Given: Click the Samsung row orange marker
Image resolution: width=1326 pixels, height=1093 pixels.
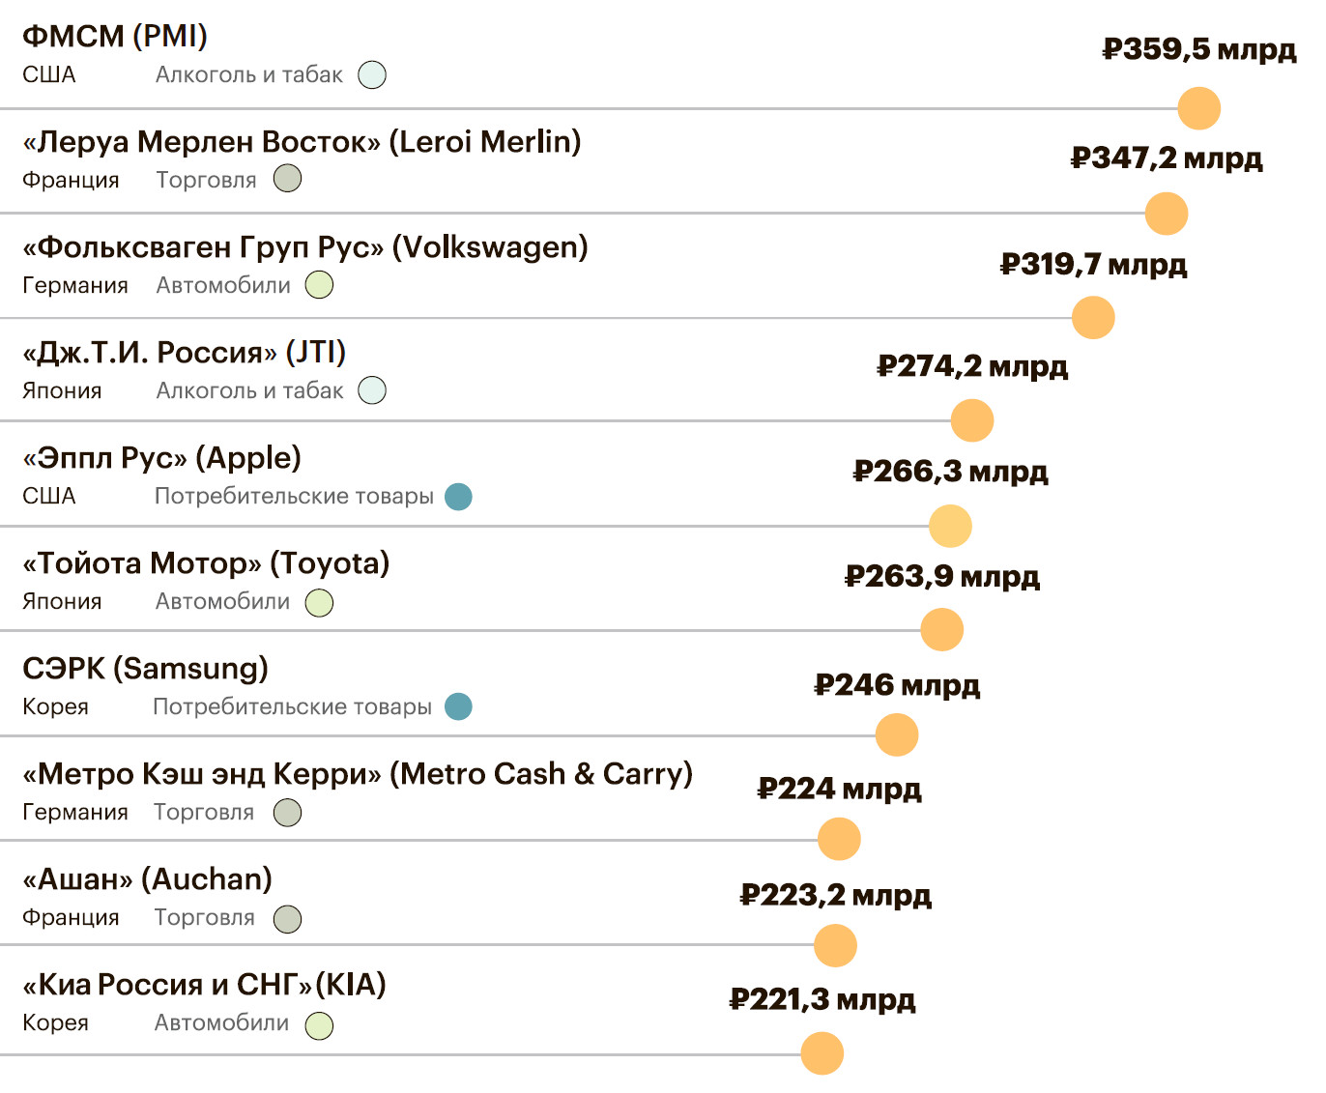Looking at the screenshot, I should coord(897,735).
